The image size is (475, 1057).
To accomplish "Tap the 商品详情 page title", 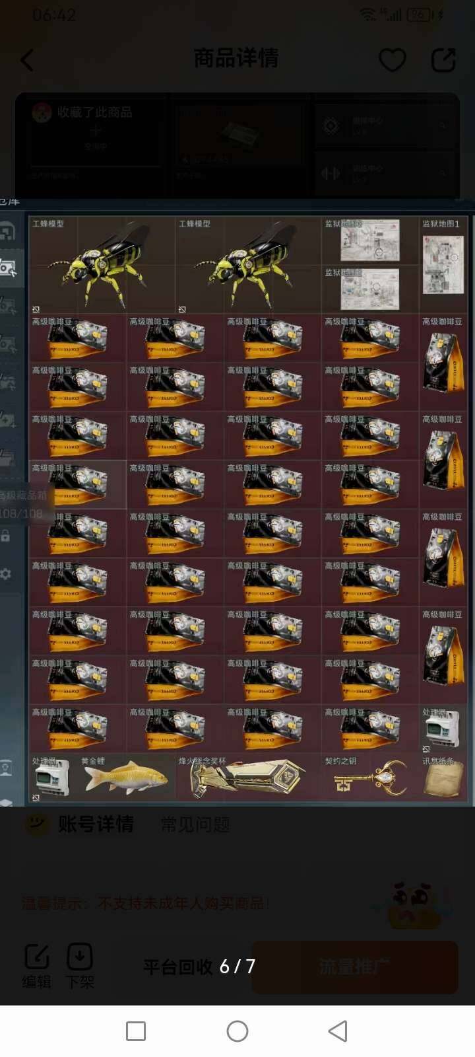I will point(236,58).
